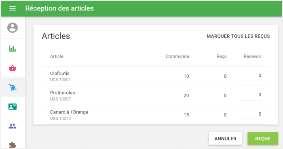
Task: Click MARQUER TOUS LES REÇUS
Action: click(238, 36)
